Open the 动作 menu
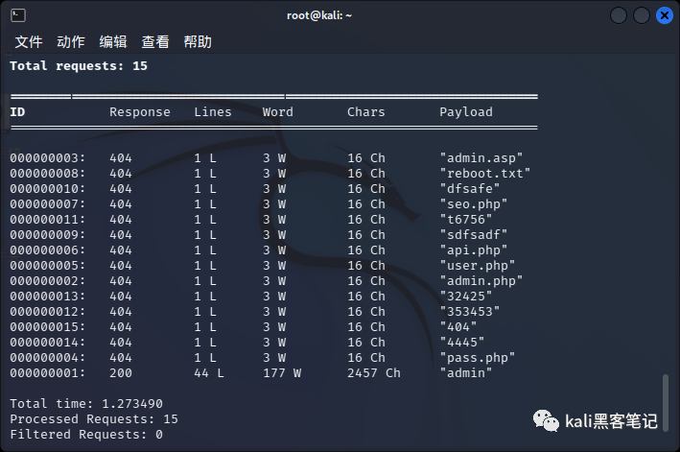This screenshot has width=680, height=452. (x=71, y=42)
